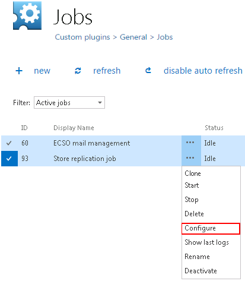Open ellipsis menu for ECSO mail management
This screenshot has height=281, width=245.
[x=191, y=143]
